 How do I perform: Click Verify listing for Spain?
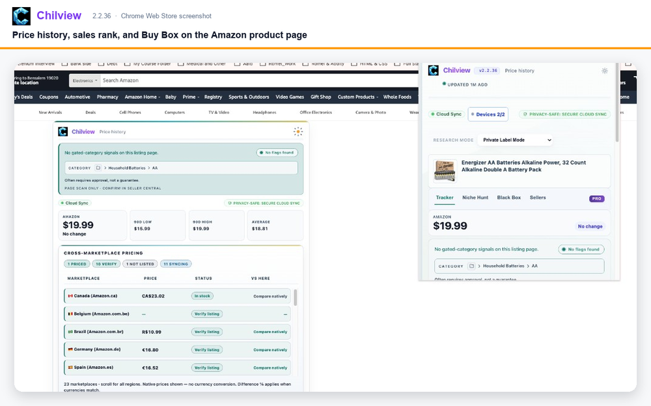(207, 368)
